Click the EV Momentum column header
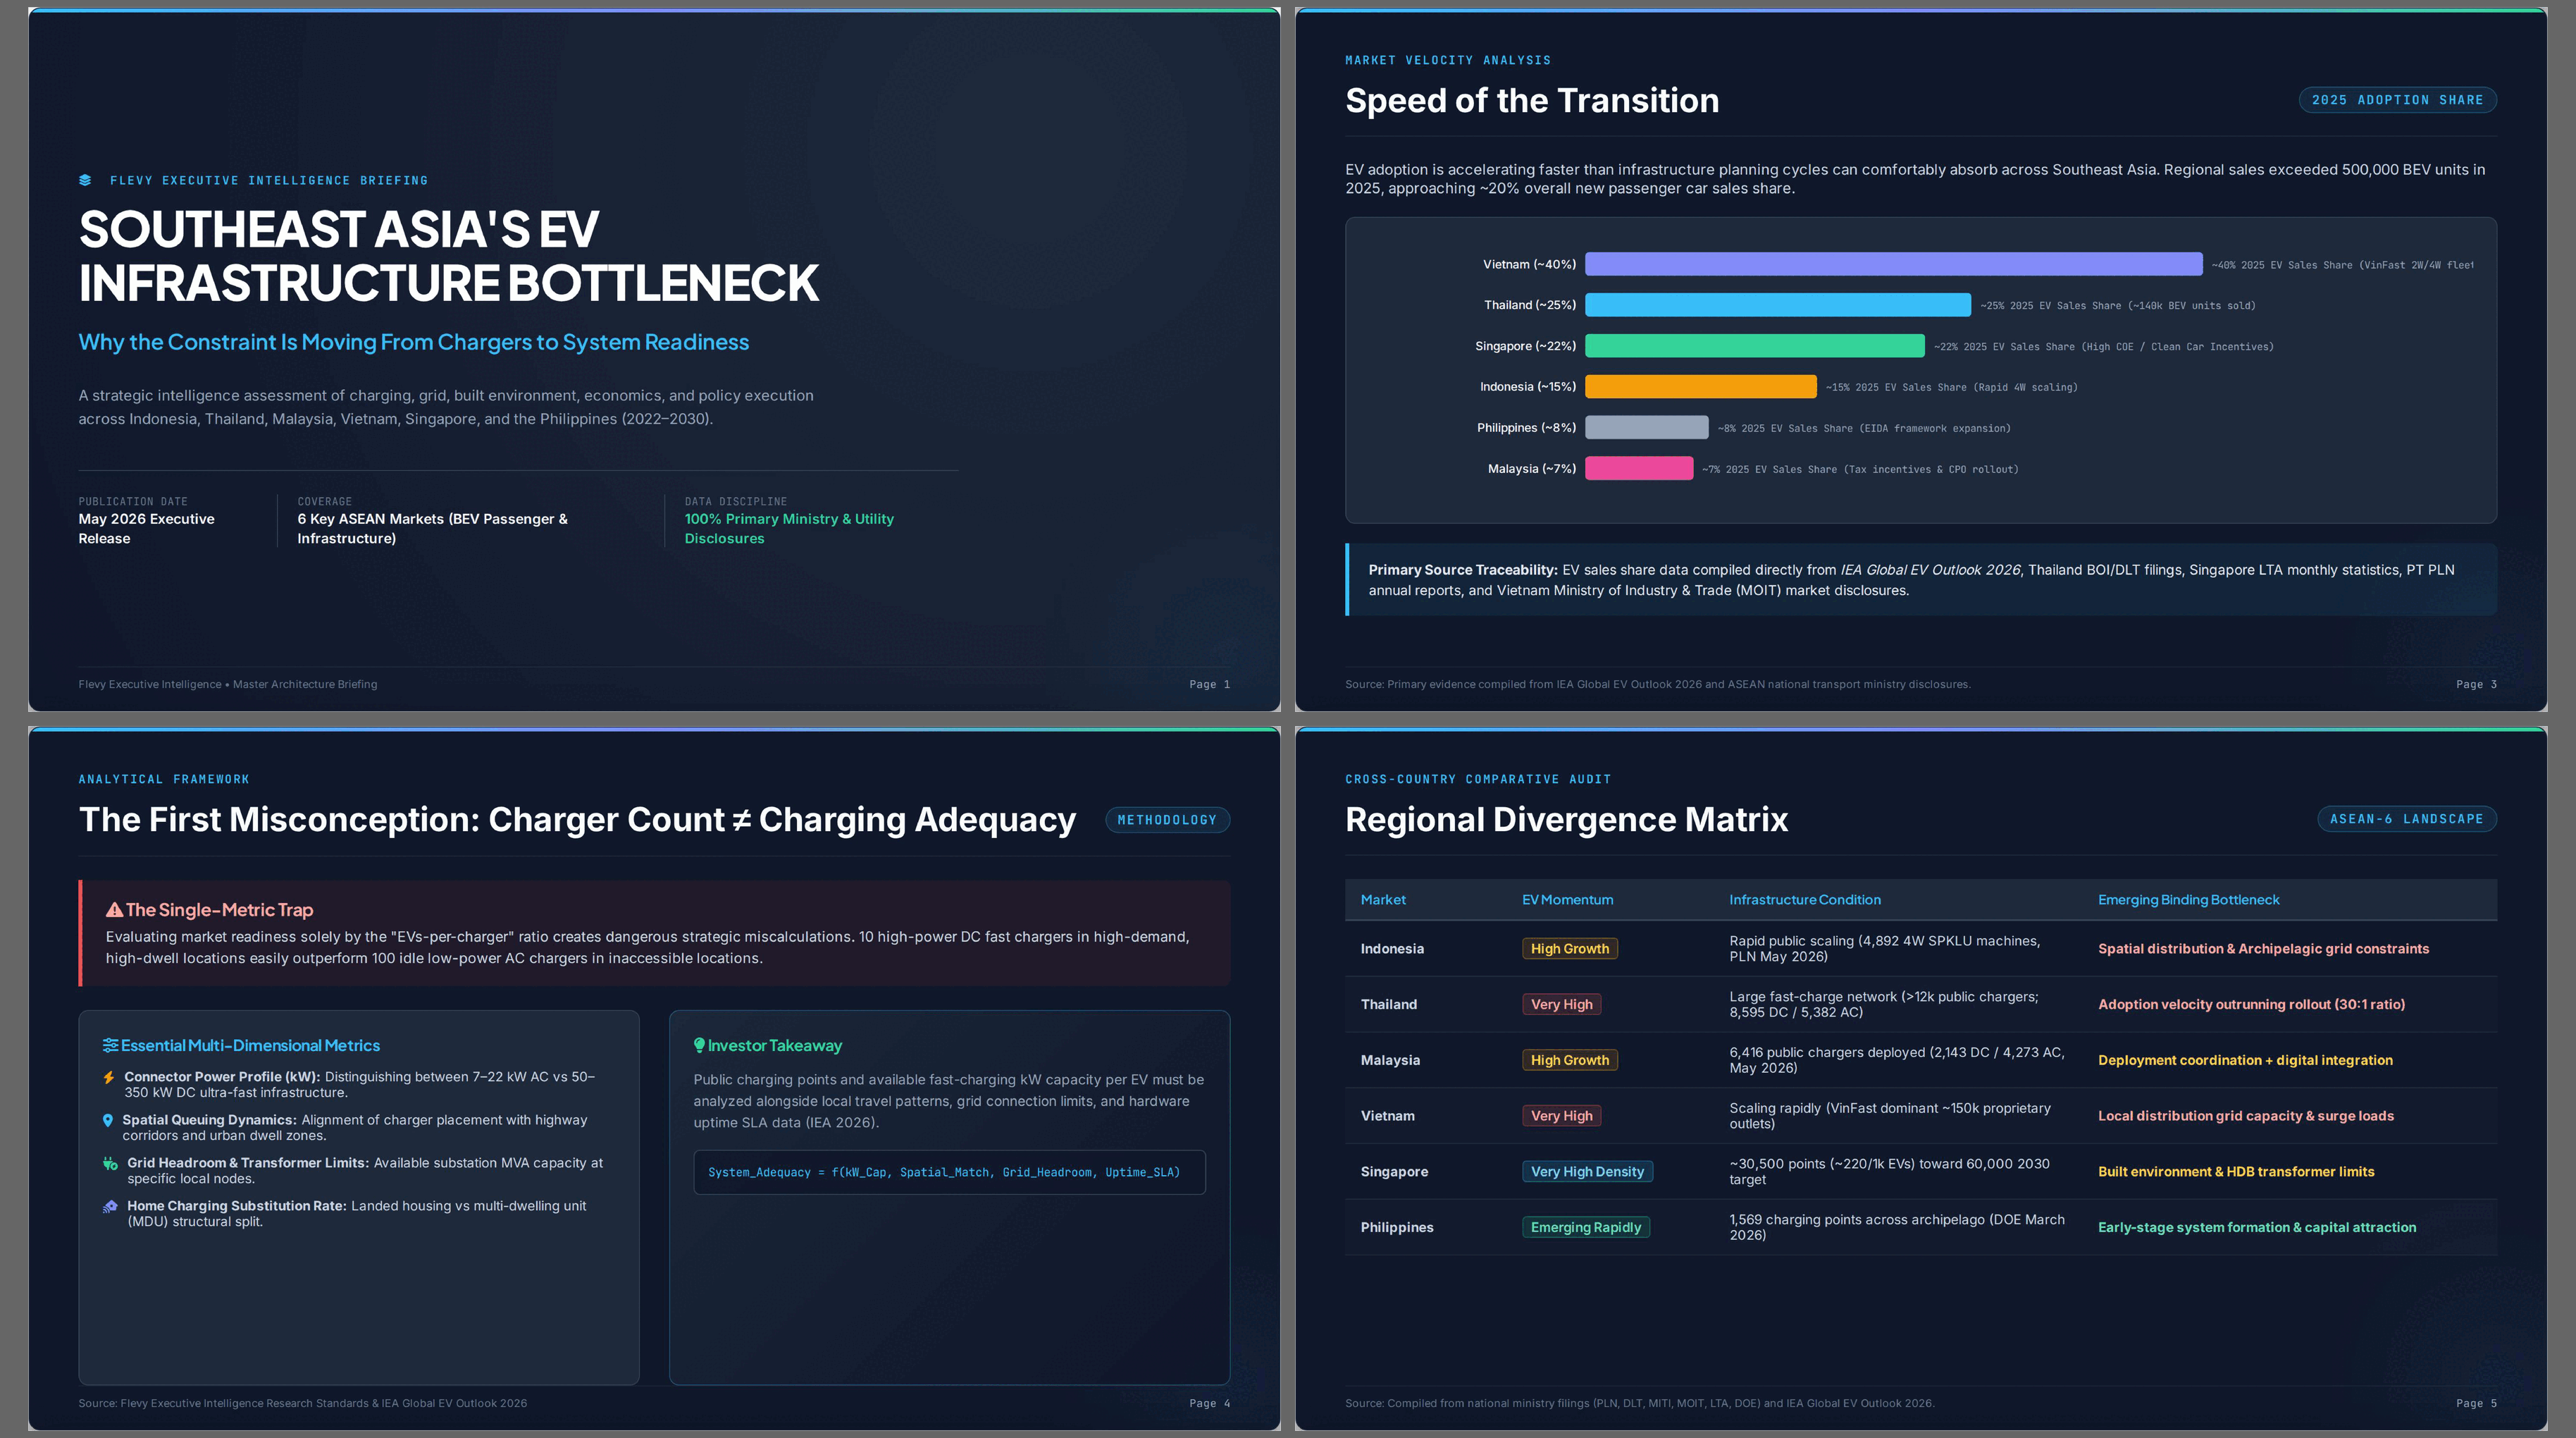Screen dimensions: 2576x1438 click(1567, 899)
